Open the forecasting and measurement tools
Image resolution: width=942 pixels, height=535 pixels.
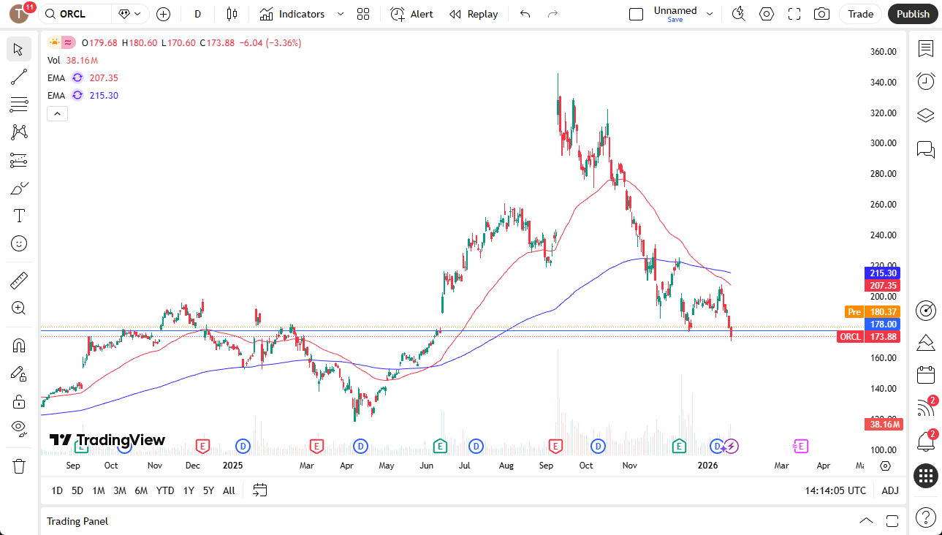click(x=19, y=160)
